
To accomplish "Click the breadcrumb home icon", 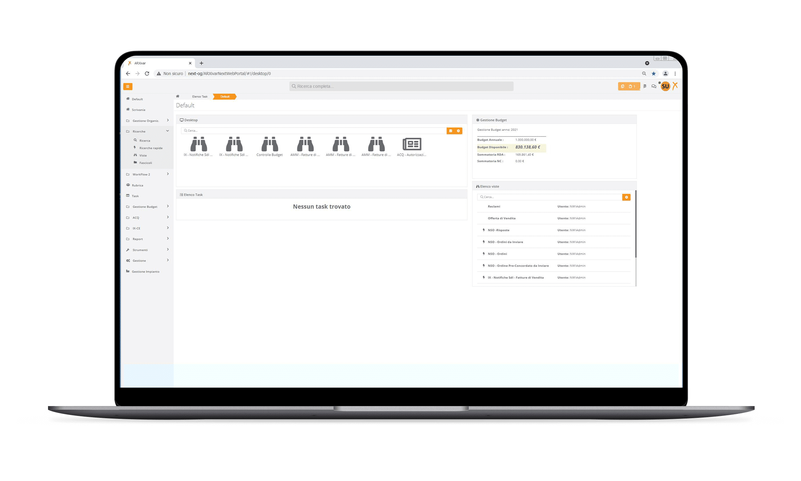I will point(178,96).
